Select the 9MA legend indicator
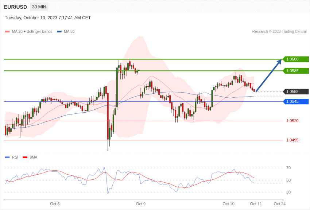Image resolution: width=310 pixels, height=210 pixels. point(24,157)
